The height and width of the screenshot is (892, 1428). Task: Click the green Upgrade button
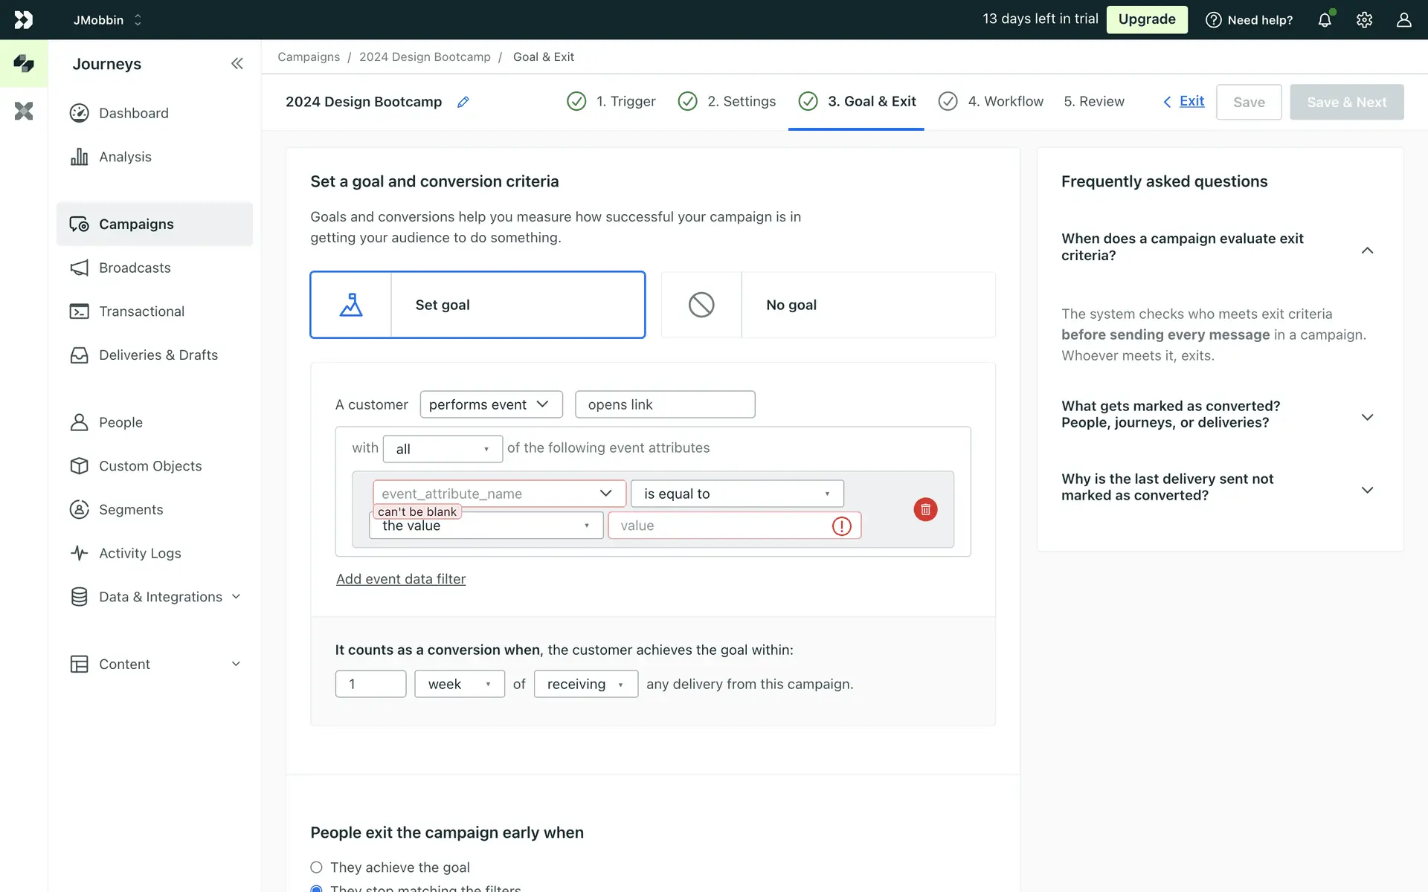point(1147,19)
